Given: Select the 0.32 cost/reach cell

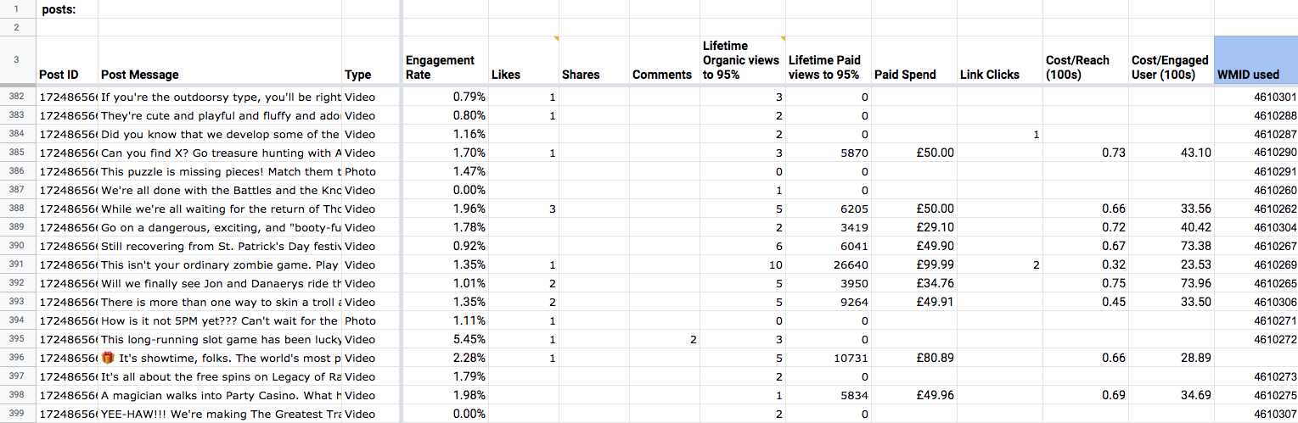Looking at the screenshot, I should point(1086,265).
